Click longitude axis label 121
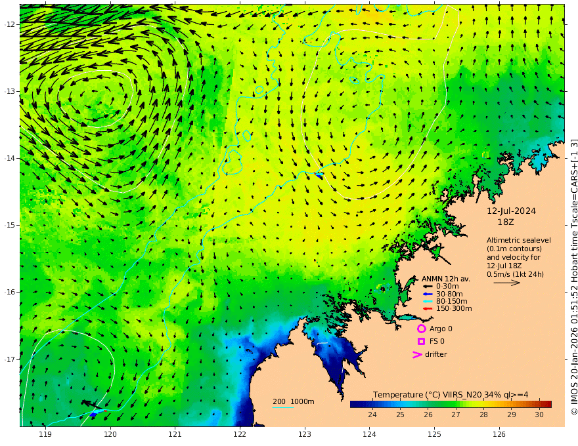The image size is (578, 446). coord(175,435)
